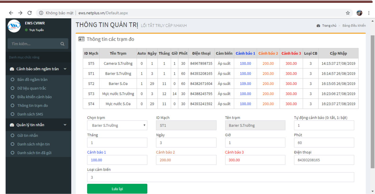Click the Cảnh báo 3 input showing 300.00

(255, 160)
